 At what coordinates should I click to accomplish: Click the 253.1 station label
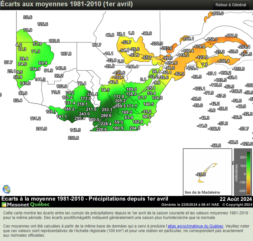[107, 110]
